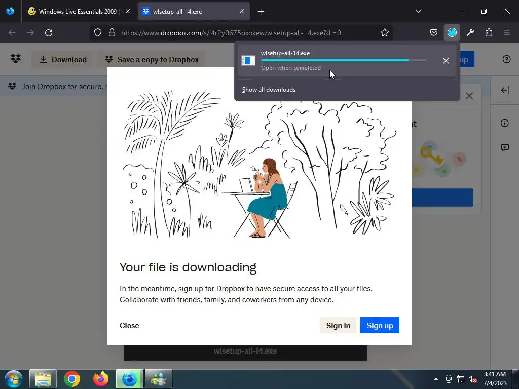Go forward to next page
Screen dimensions: 519x389
[30, 33]
